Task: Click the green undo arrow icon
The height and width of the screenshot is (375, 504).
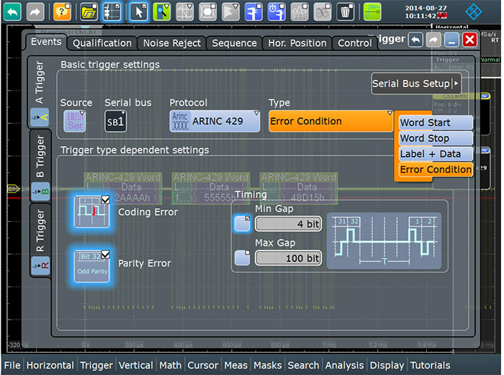Action: [x=12, y=12]
